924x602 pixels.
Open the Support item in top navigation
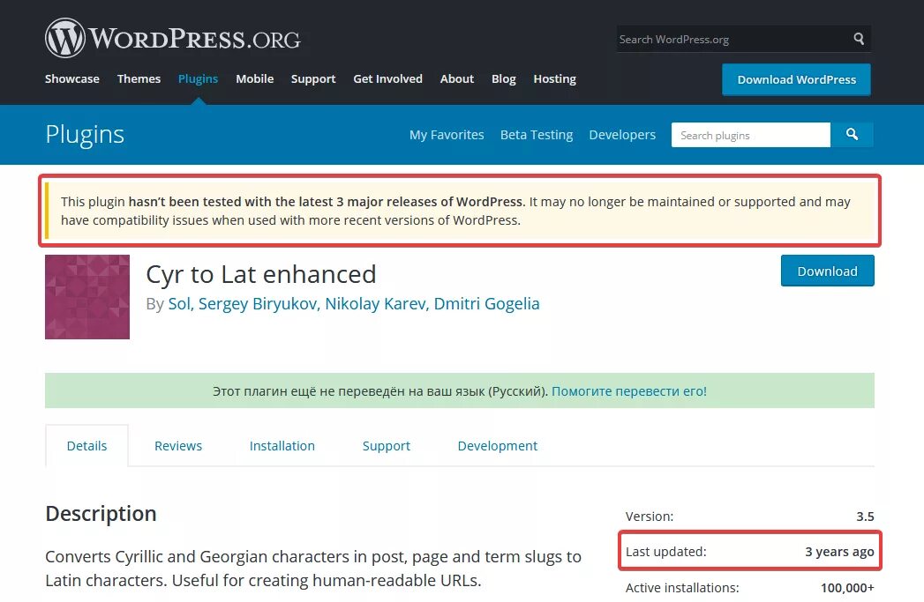tap(313, 78)
